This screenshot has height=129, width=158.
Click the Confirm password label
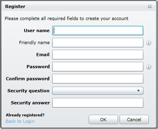[x=28, y=79]
